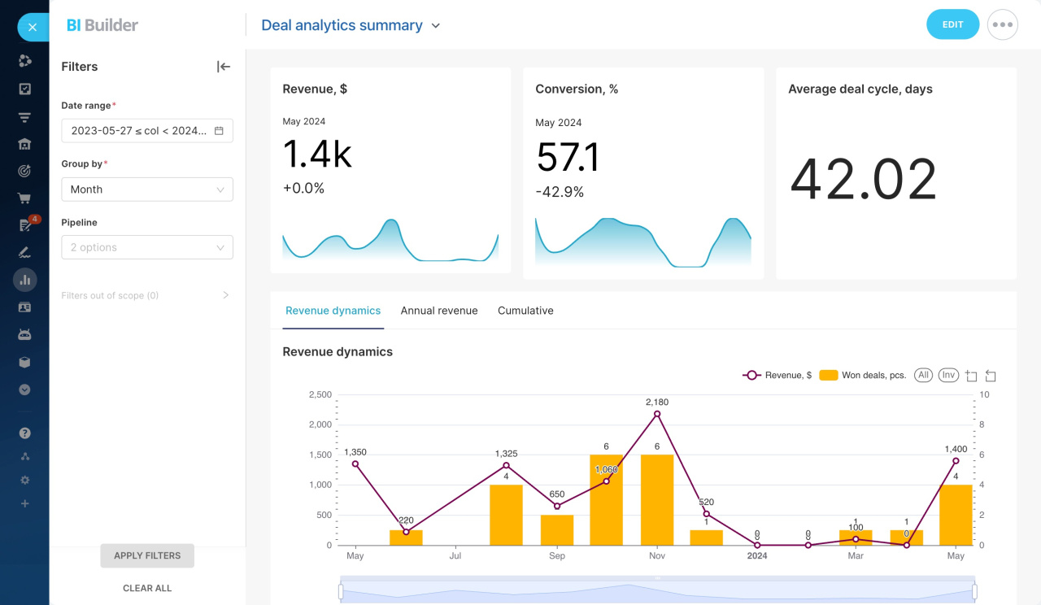
Task: Click the APPLY FILTERS button
Action: click(147, 555)
